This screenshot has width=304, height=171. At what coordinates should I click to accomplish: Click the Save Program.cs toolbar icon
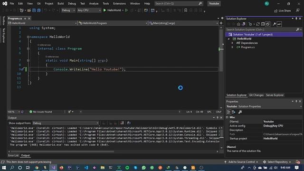[x=34, y=10]
